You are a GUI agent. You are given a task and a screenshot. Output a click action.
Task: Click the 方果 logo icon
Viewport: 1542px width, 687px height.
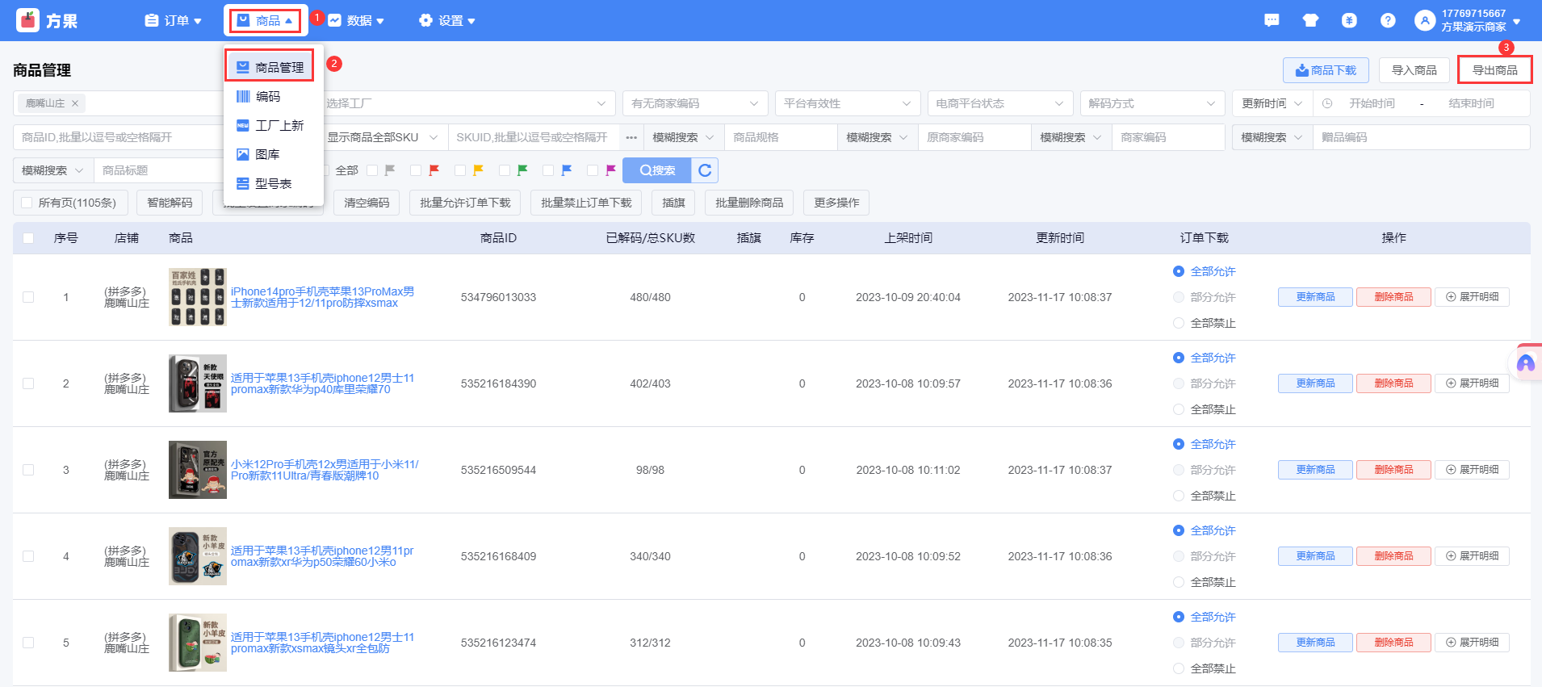(27, 20)
